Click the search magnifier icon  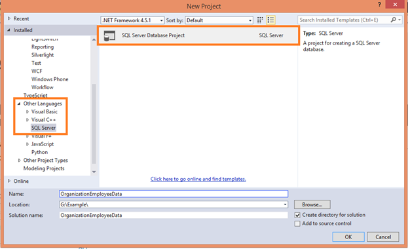click(x=394, y=20)
